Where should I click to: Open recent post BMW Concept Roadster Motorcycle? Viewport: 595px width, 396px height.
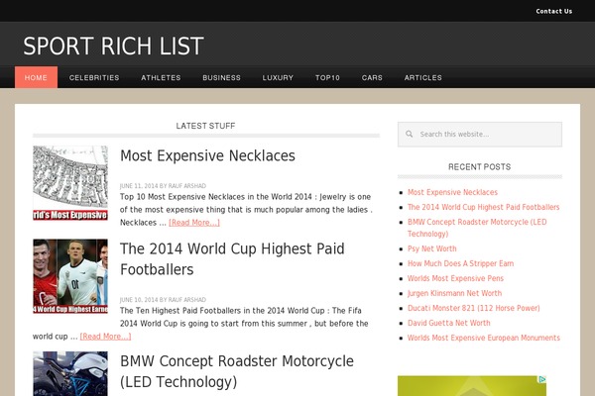click(477, 228)
